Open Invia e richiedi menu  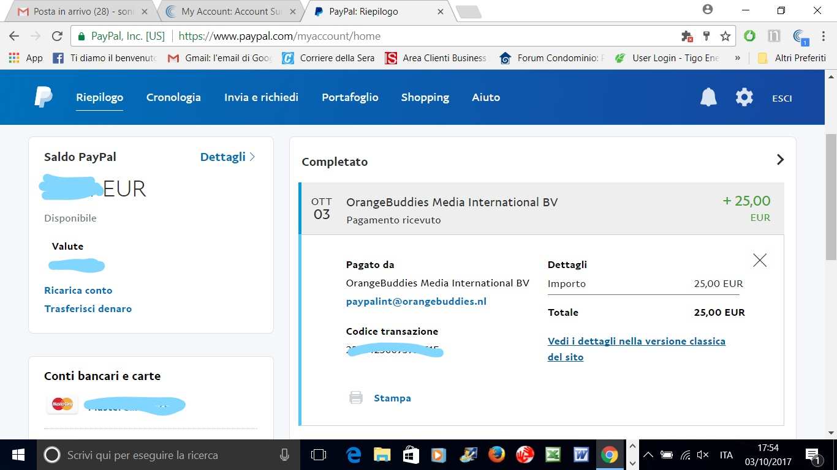coord(261,97)
